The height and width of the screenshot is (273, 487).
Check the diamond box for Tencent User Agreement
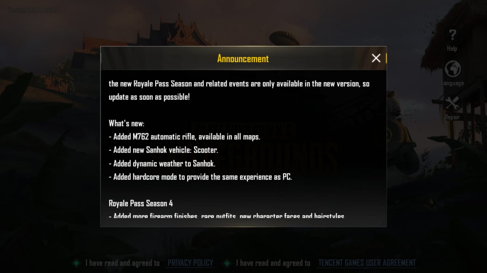(x=227, y=263)
